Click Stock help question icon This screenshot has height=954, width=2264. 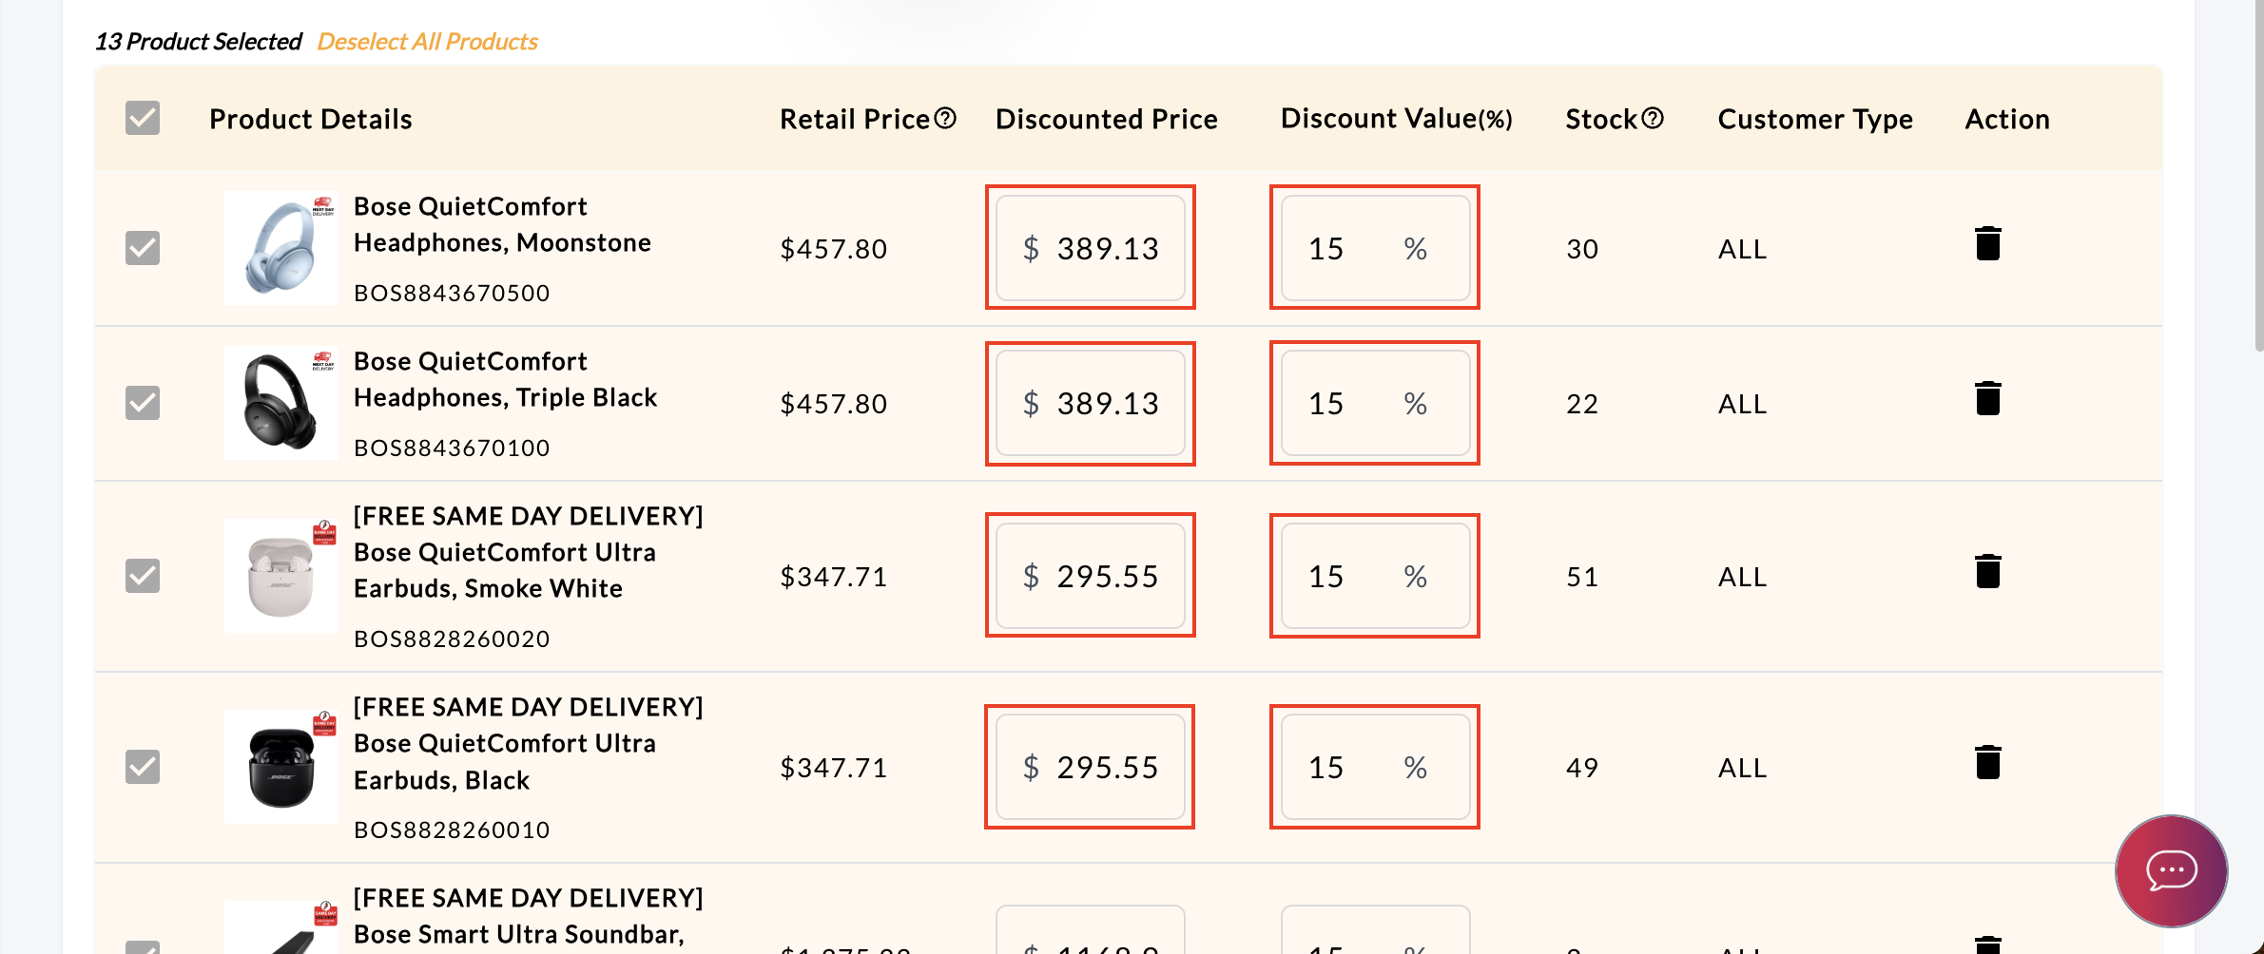click(x=1653, y=118)
